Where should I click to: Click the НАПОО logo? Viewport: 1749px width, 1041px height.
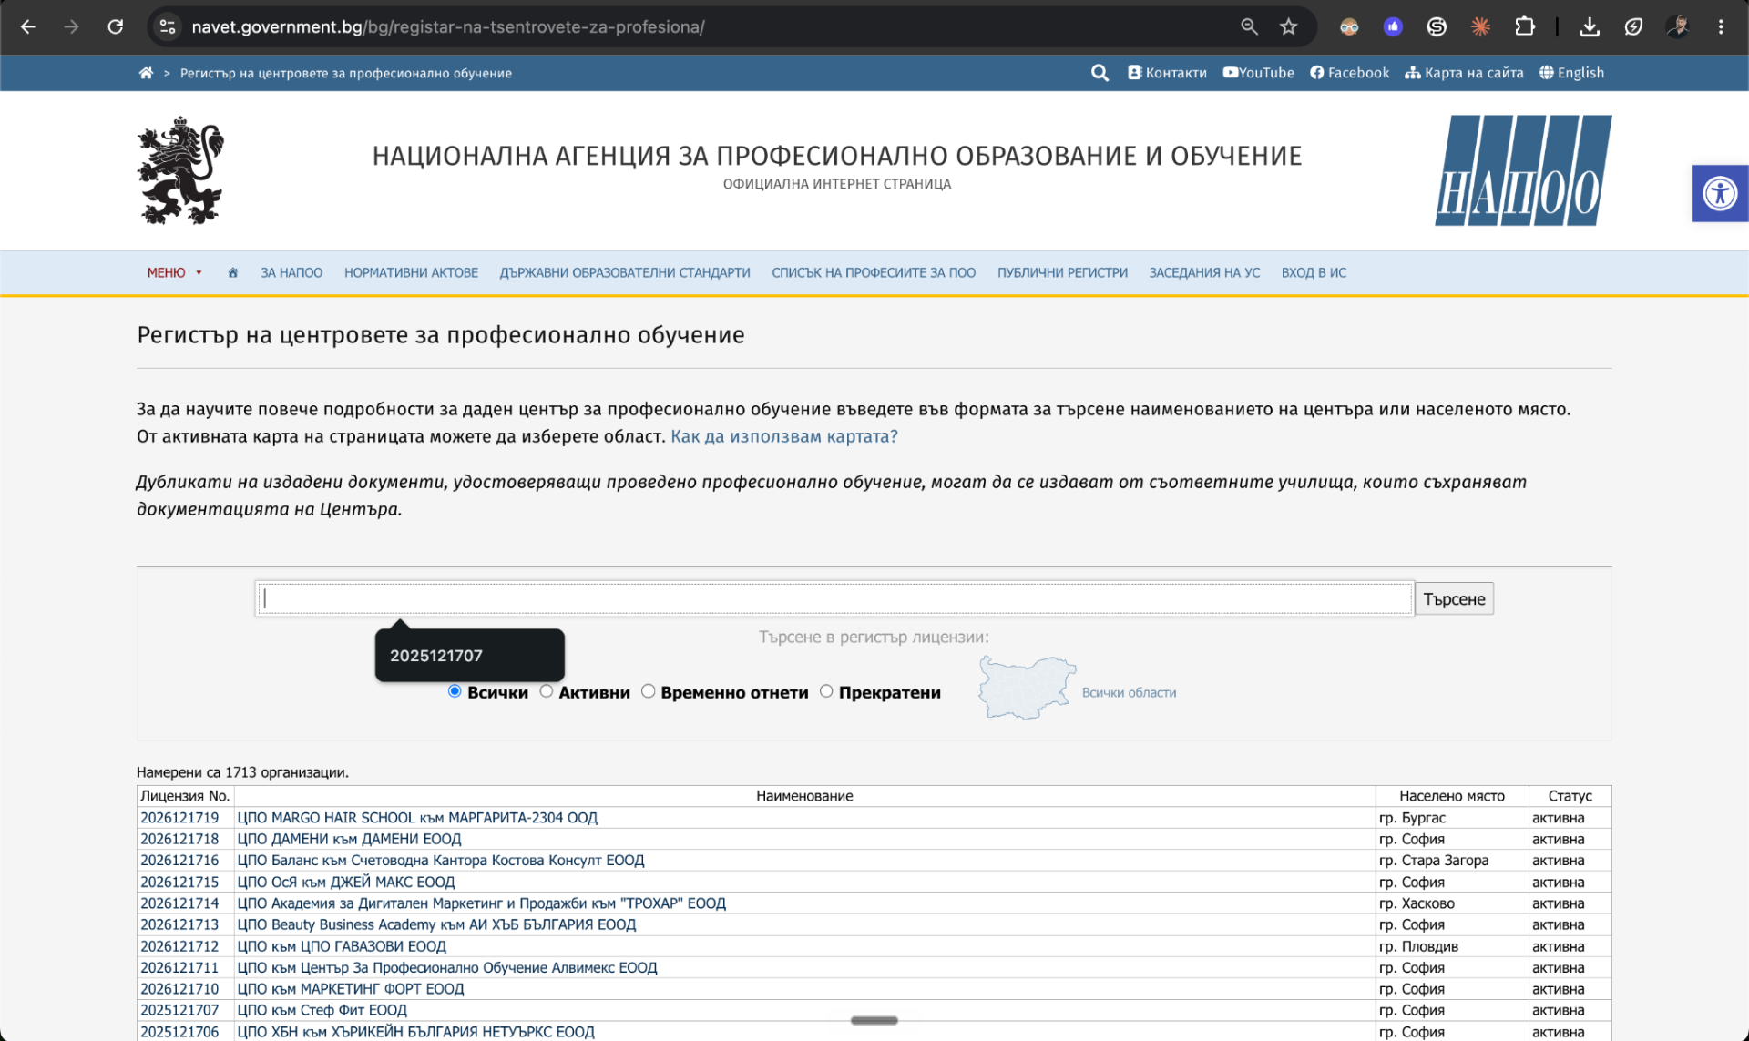click(x=1523, y=170)
